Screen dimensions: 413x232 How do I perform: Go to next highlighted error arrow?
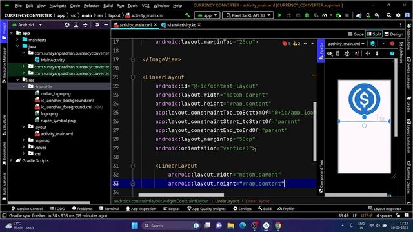pos(312,43)
